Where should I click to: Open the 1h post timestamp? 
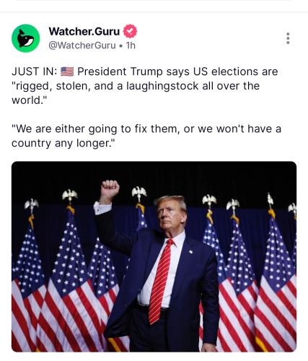[x=131, y=45]
